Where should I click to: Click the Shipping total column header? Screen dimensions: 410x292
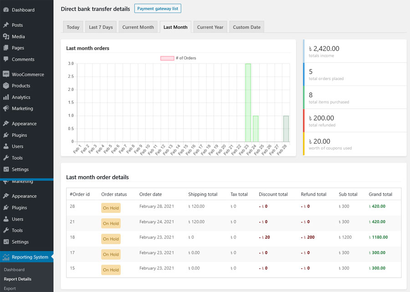point(203,194)
